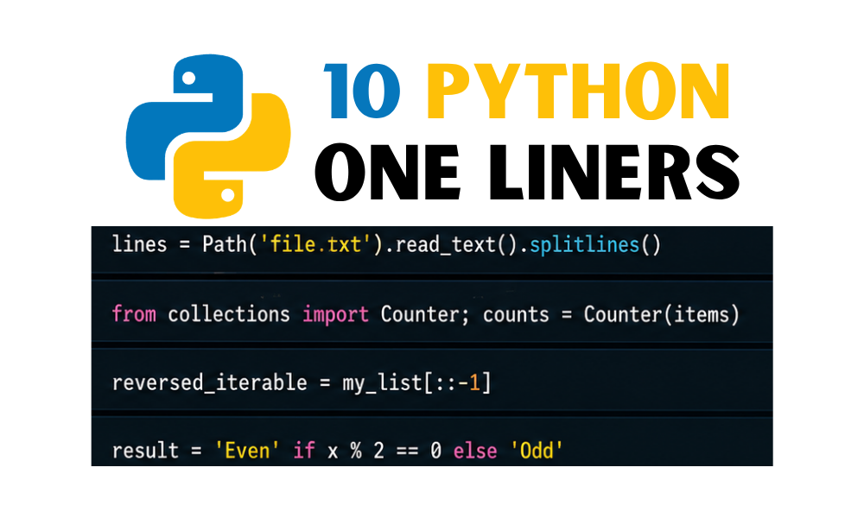
Task: Click the "from" keyword
Action: [x=134, y=313]
